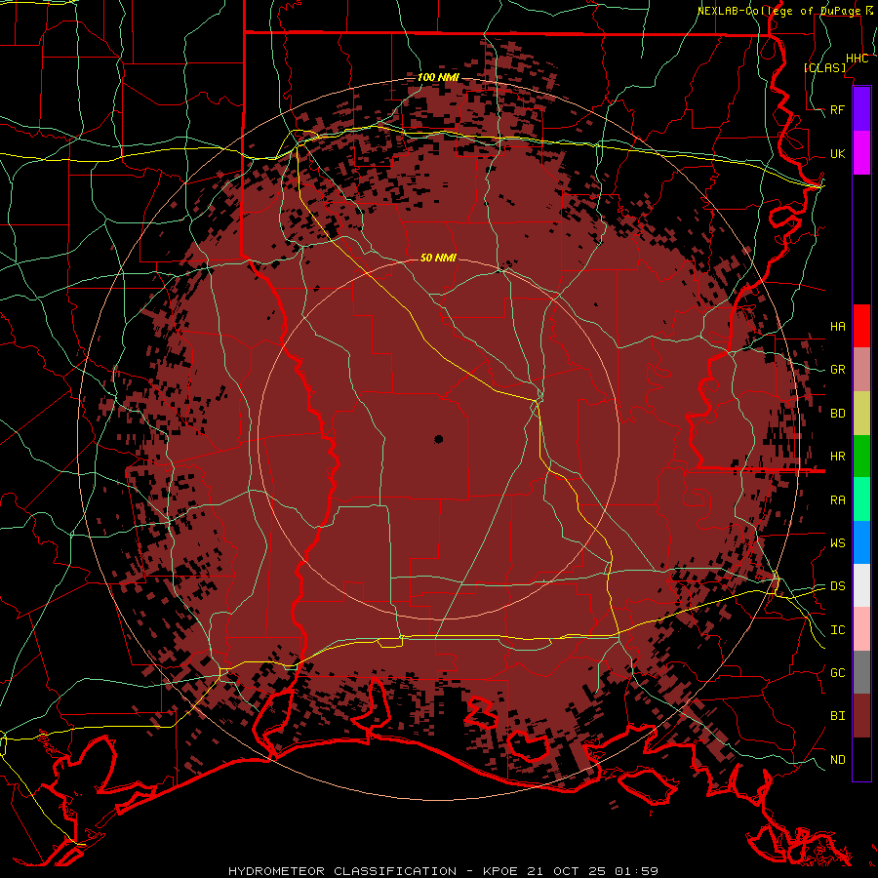The height and width of the screenshot is (878, 878).
Task: Click the blue WS legend swatch
Action: (861, 542)
